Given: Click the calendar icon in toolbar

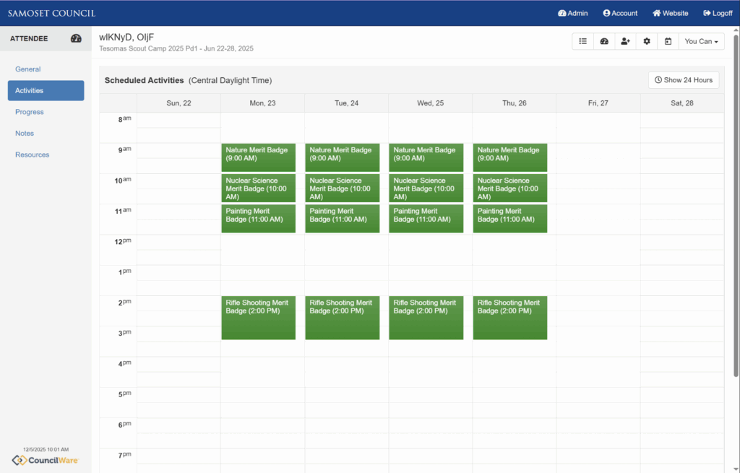Looking at the screenshot, I should [668, 42].
